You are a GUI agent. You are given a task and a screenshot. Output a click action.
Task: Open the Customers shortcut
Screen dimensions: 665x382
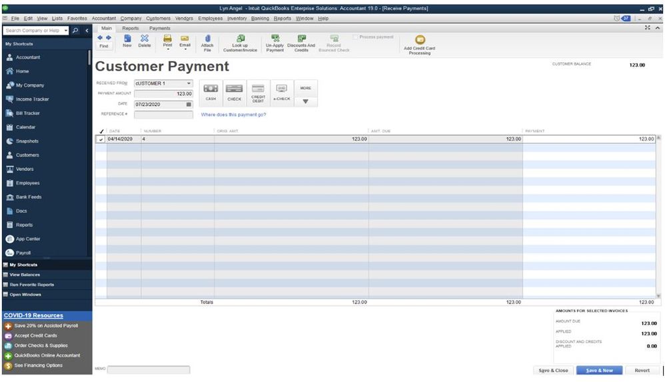(x=23, y=155)
